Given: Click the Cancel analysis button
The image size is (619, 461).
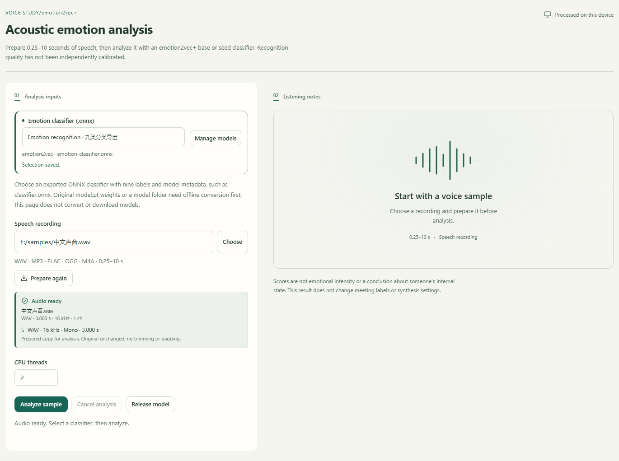Looking at the screenshot, I should [x=97, y=404].
